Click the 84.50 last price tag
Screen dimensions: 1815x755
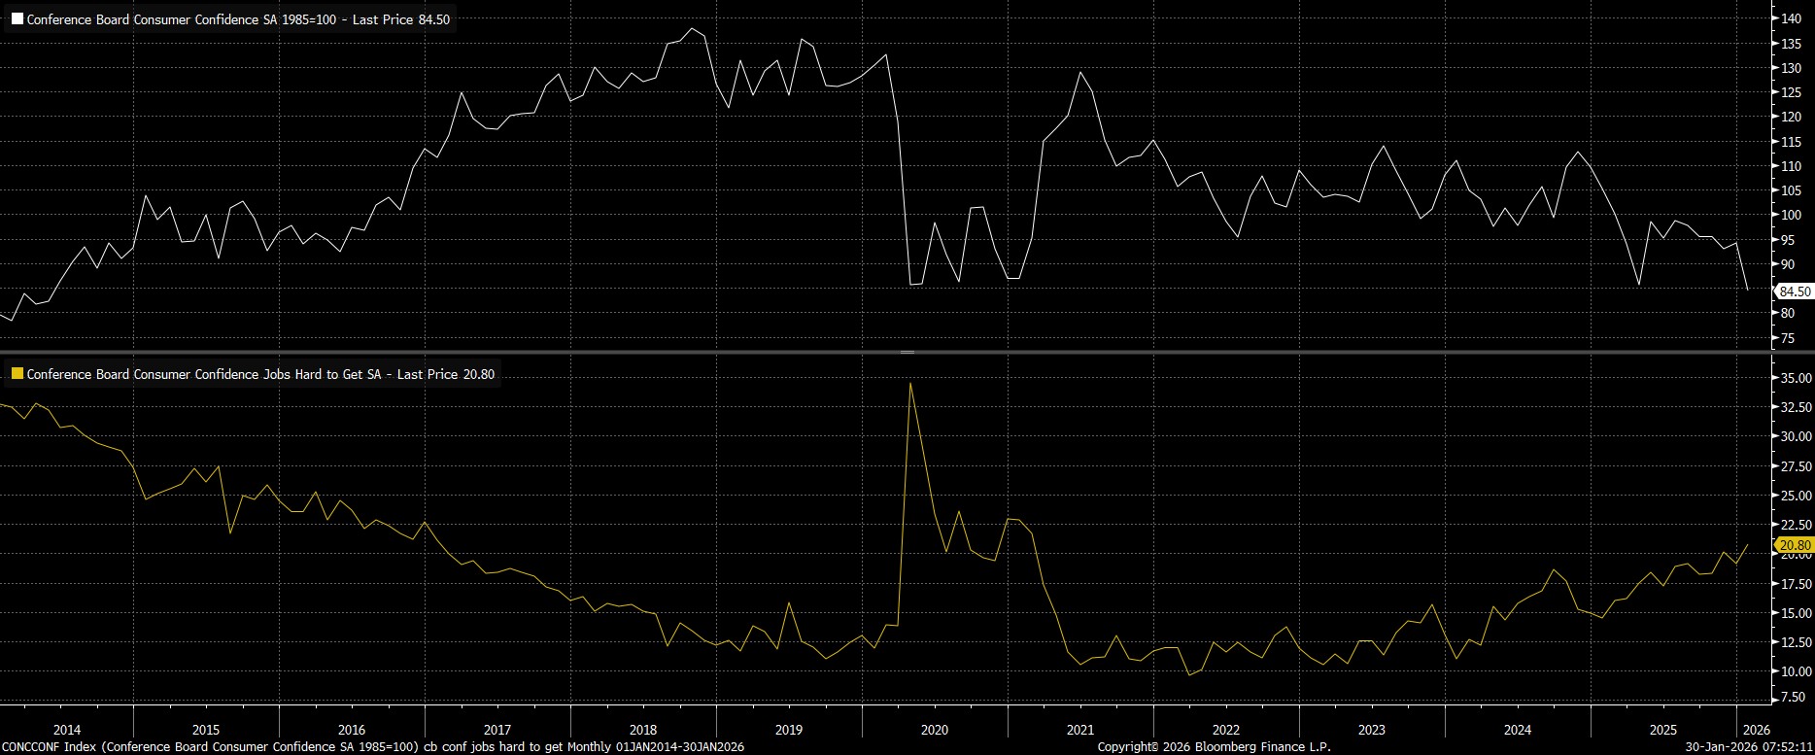pyautogui.click(x=1794, y=292)
